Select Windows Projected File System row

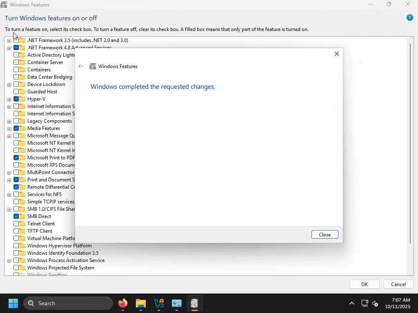tap(60, 268)
